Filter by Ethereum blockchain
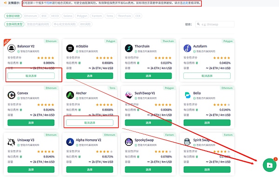 tap(31, 16)
